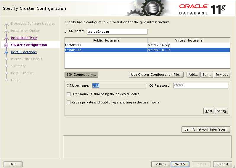Go to Installation Type step link
The height and width of the screenshot is (168, 236).
click(24, 38)
